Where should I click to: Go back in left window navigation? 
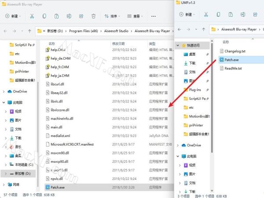tap(5, 31)
